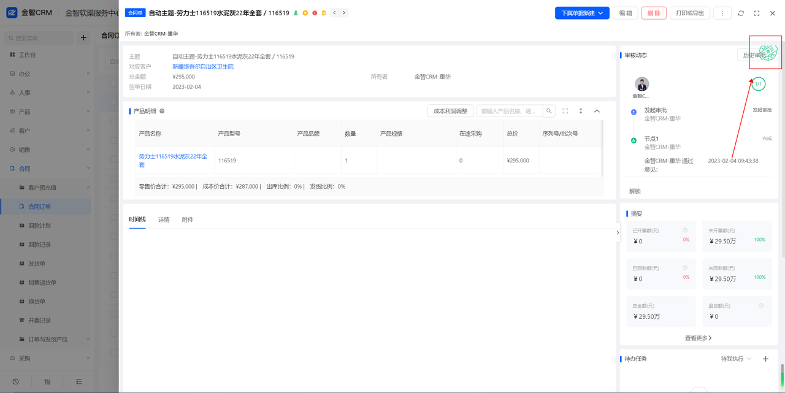The height and width of the screenshot is (393, 785).
Task: Click the green user icon after the title
Action: point(296,13)
